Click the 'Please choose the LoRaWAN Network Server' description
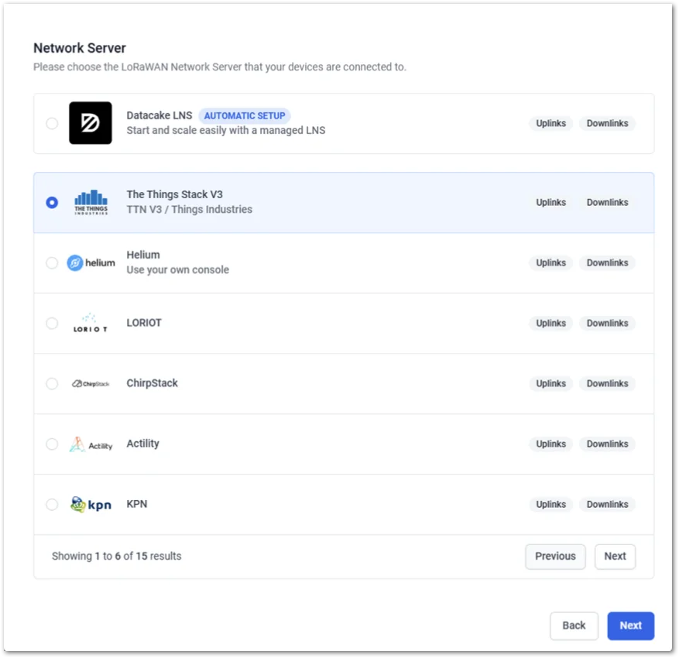 (220, 67)
